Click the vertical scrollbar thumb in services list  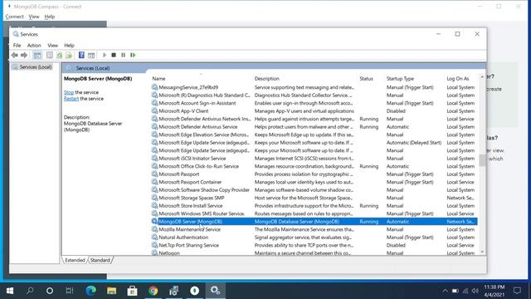[x=482, y=160]
